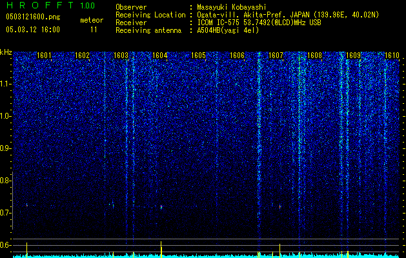Click the 1608 time marker
Image resolution: width=406 pixels, height=258 pixels.
[314, 55]
